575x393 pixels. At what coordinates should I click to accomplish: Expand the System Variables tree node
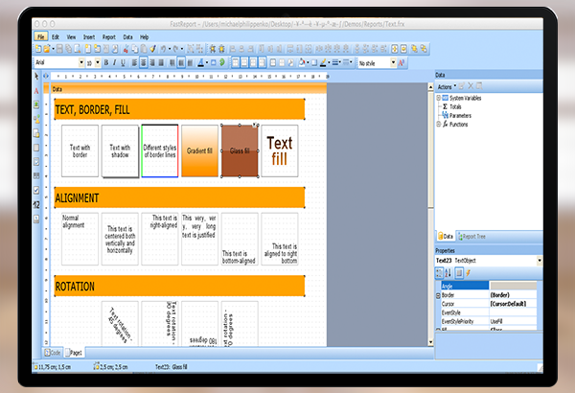point(439,97)
